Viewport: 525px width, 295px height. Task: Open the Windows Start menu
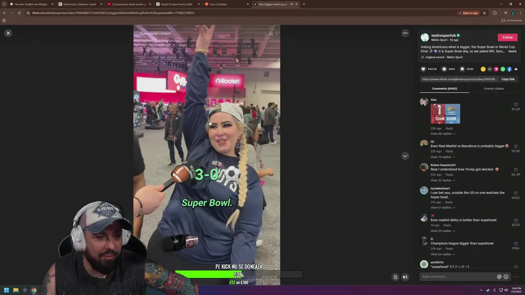click(7, 290)
